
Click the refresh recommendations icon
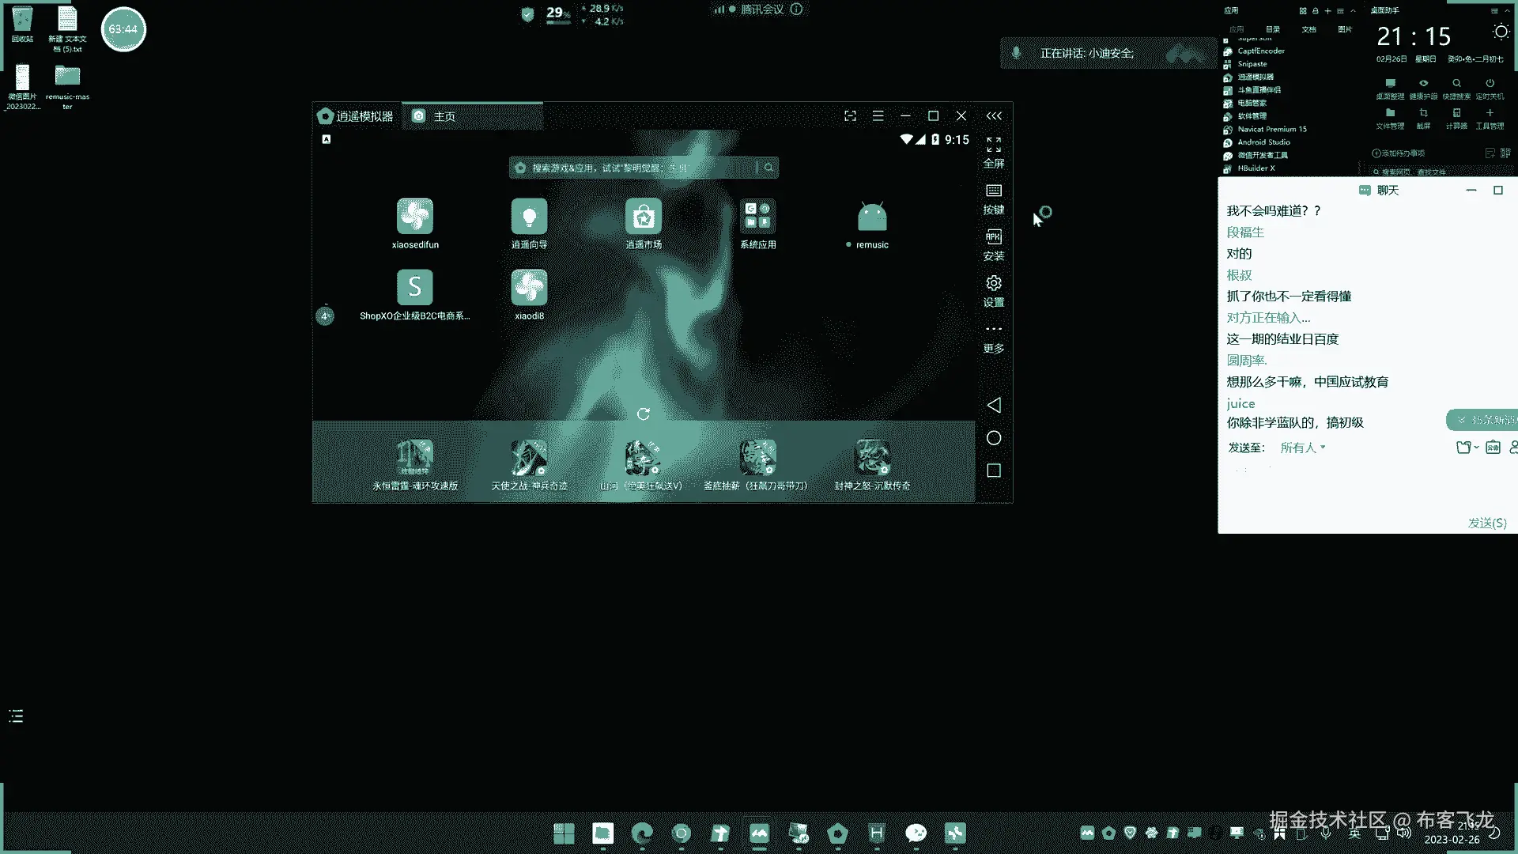pyautogui.click(x=643, y=414)
